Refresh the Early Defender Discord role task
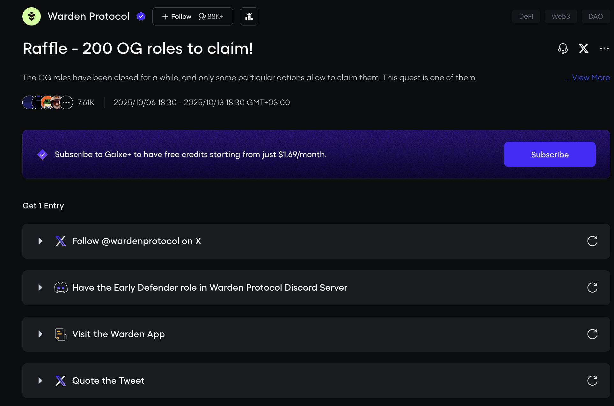 pos(592,288)
